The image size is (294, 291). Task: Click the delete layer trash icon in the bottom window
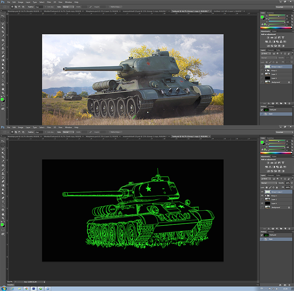pos(289,228)
